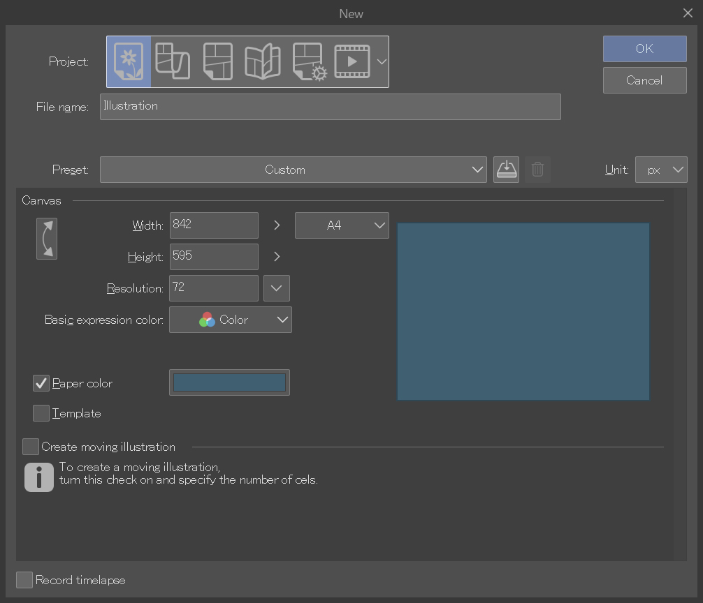The width and height of the screenshot is (703, 603).
Task: Check Create moving illustration option
Action: (x=31, y=447)
